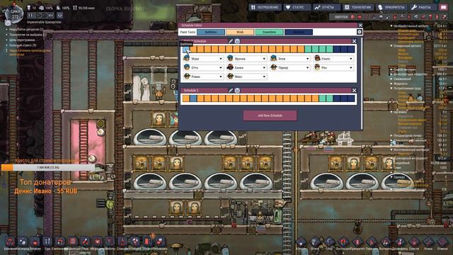Click first Bathtime block in Default Schedule
The width and height of the screenshot is (453, 255).
tap(186, 49)
